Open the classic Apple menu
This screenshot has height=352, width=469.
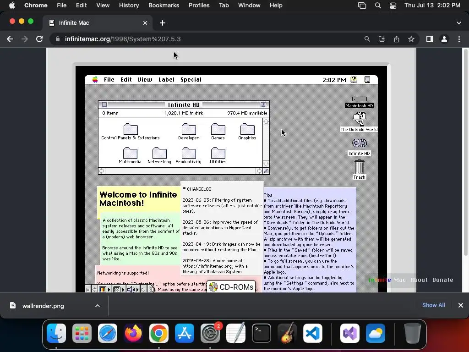tap(95, 80)
